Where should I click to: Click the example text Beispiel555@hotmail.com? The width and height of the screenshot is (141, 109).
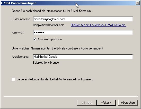[49, 25]
